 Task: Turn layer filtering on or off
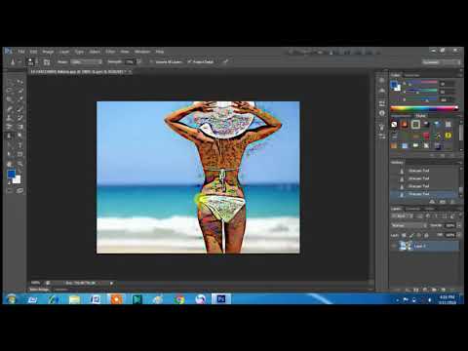coord(459,215)
